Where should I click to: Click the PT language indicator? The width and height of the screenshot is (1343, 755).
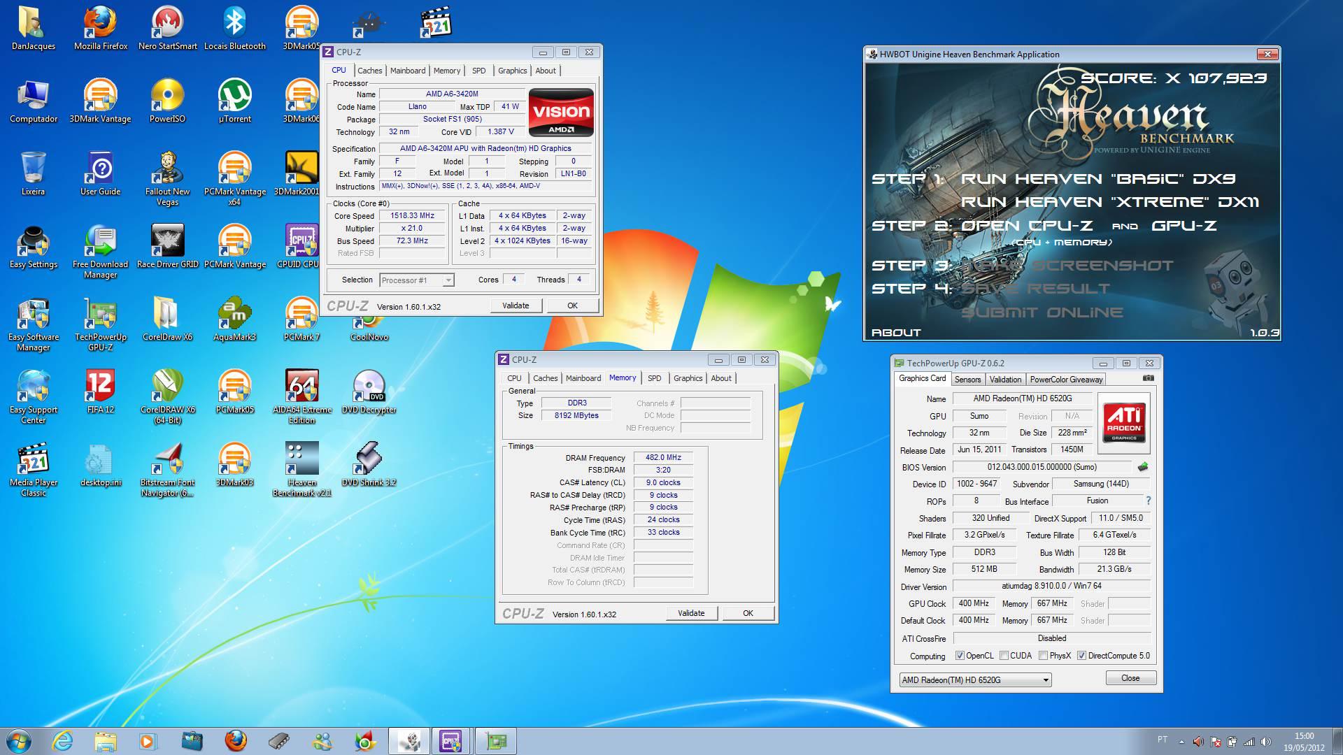point(1162,740)
